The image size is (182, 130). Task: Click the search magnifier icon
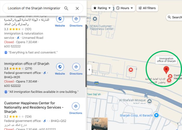coord(66,8)
